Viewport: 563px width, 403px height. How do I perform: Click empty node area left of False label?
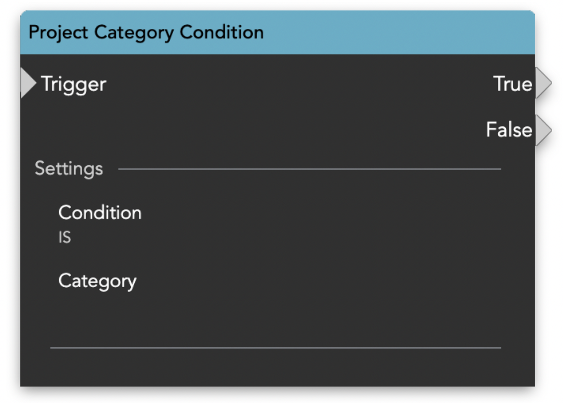point(298,130)
